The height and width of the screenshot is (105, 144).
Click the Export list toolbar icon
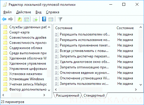point(35,19)
